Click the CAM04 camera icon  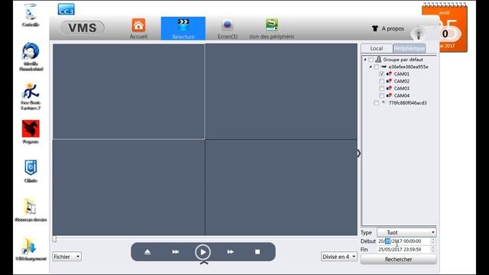click(x=389, y=95)
